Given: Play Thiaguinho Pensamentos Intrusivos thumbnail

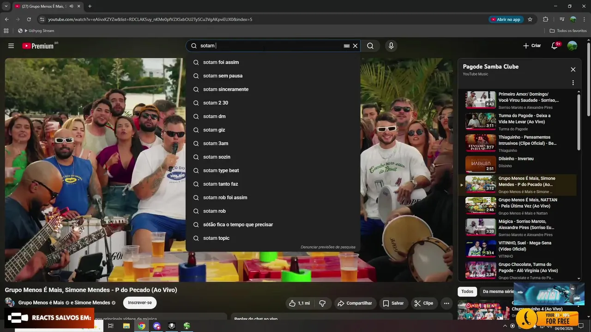Looking at the screenshot, I should tap(481, 143).
